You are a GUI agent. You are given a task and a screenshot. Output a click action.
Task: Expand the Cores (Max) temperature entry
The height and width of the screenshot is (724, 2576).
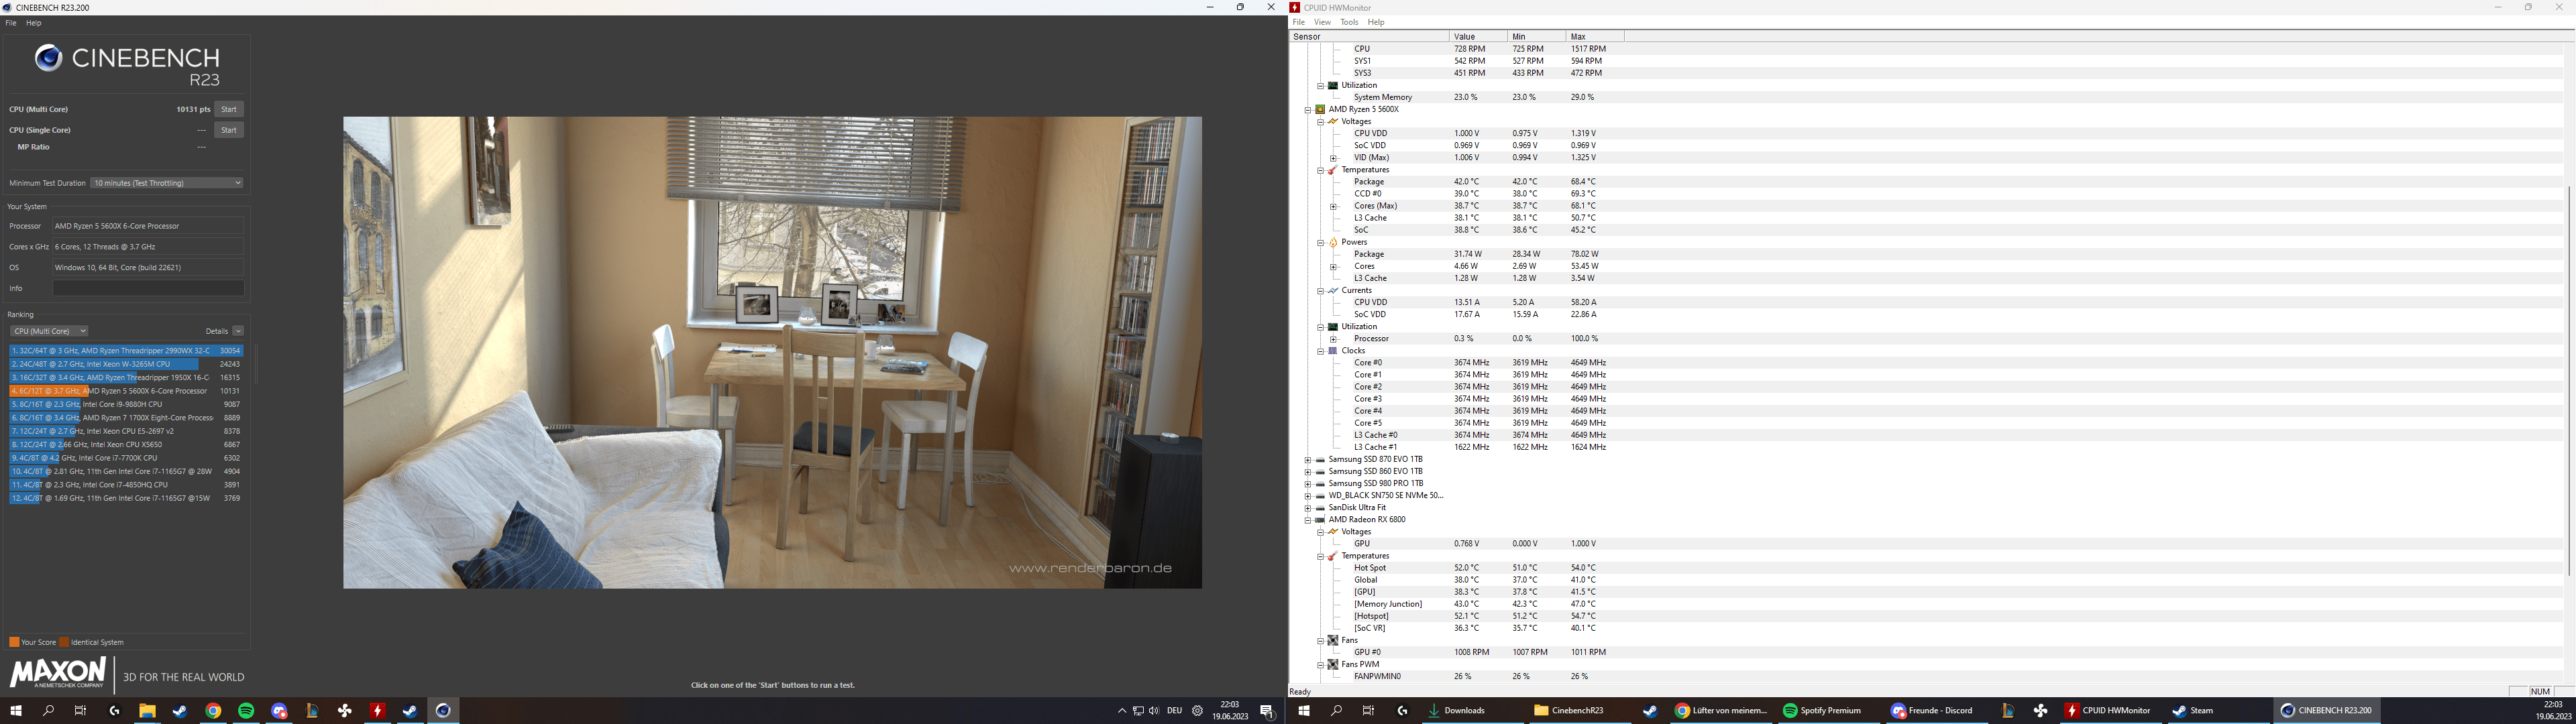pos(1333,206)
